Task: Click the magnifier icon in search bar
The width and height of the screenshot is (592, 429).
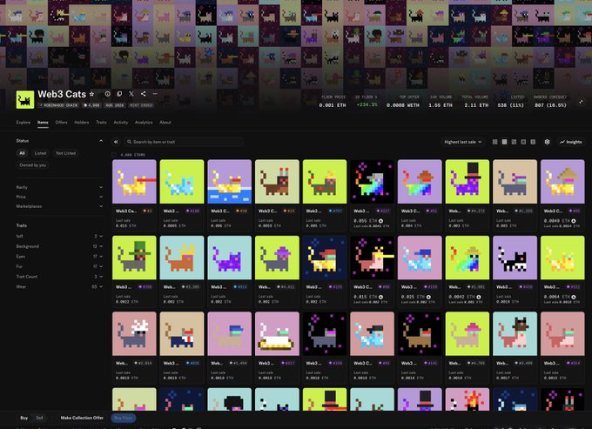Action: pos(129,142)
